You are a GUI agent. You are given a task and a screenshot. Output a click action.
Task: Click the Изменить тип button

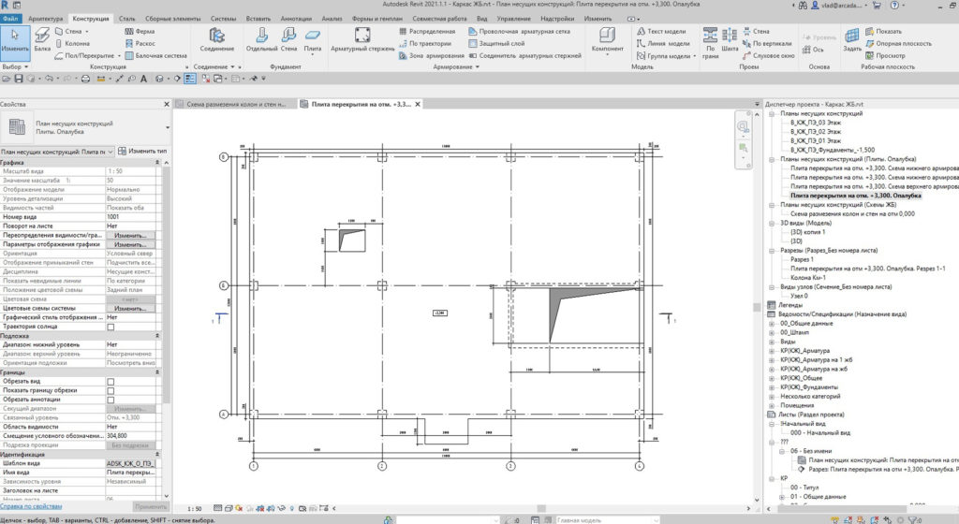tap(141, 151)
